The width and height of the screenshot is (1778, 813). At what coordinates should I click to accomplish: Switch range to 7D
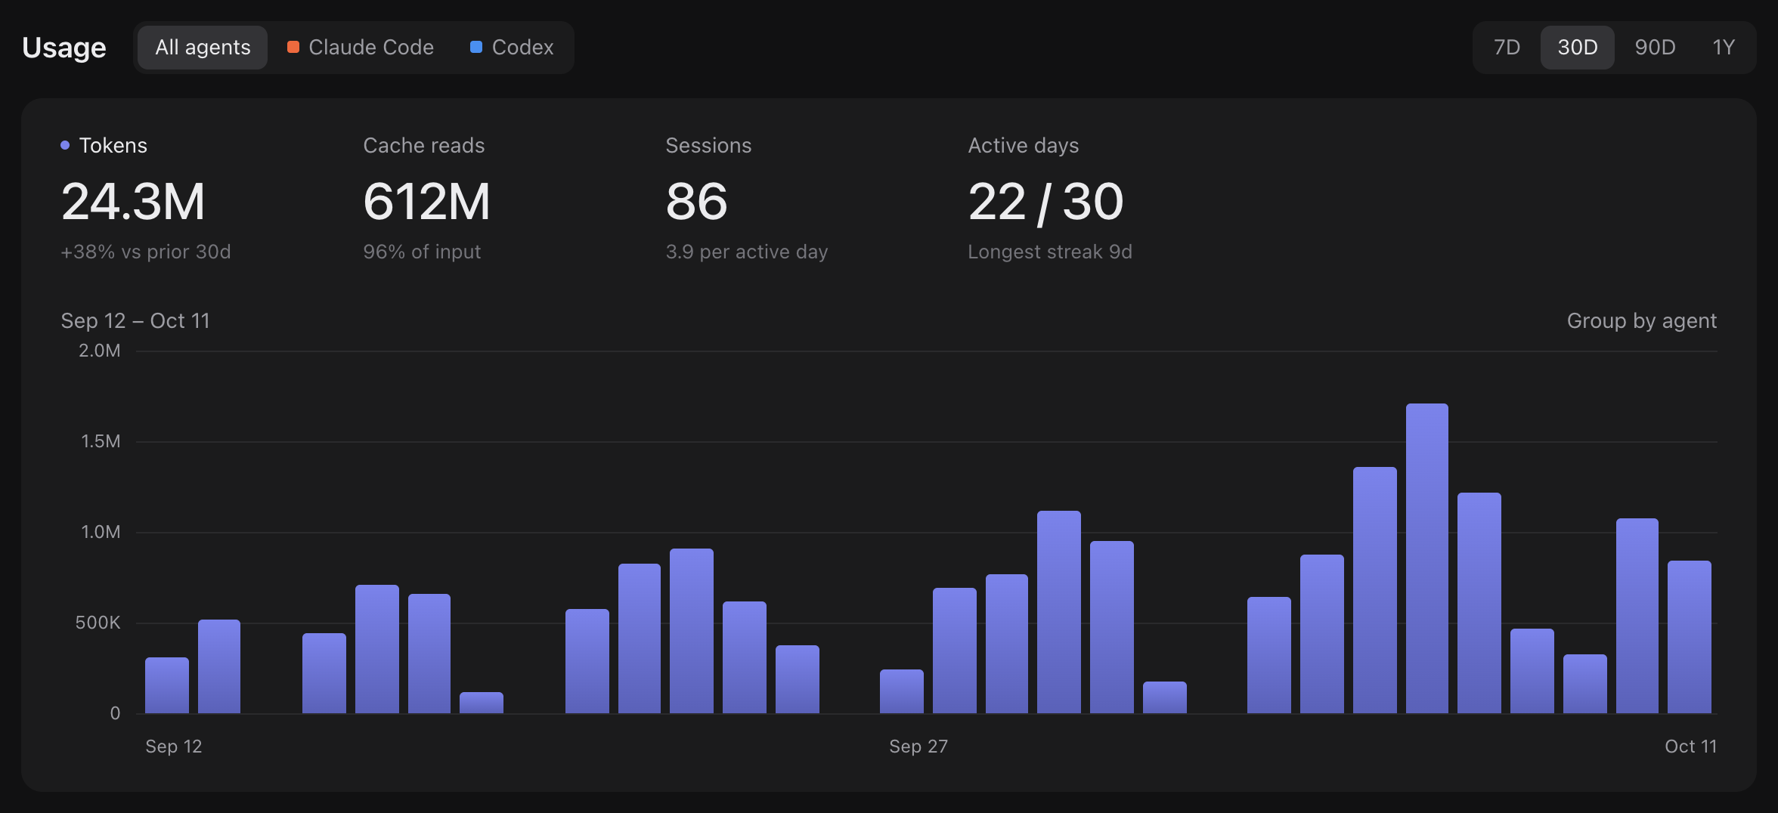click(1507, 48)
